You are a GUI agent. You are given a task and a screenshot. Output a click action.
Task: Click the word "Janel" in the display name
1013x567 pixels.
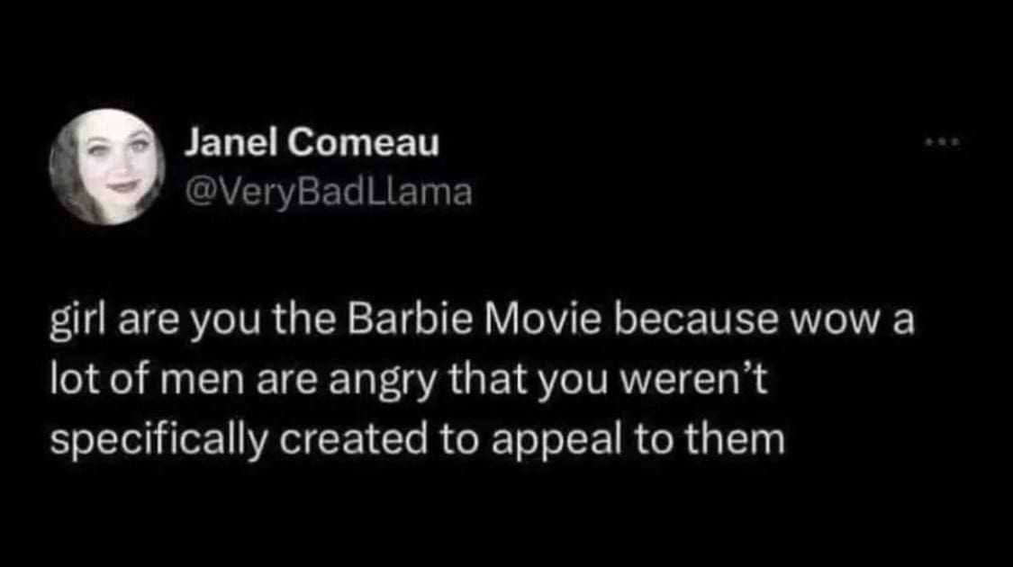coord(231,142)
